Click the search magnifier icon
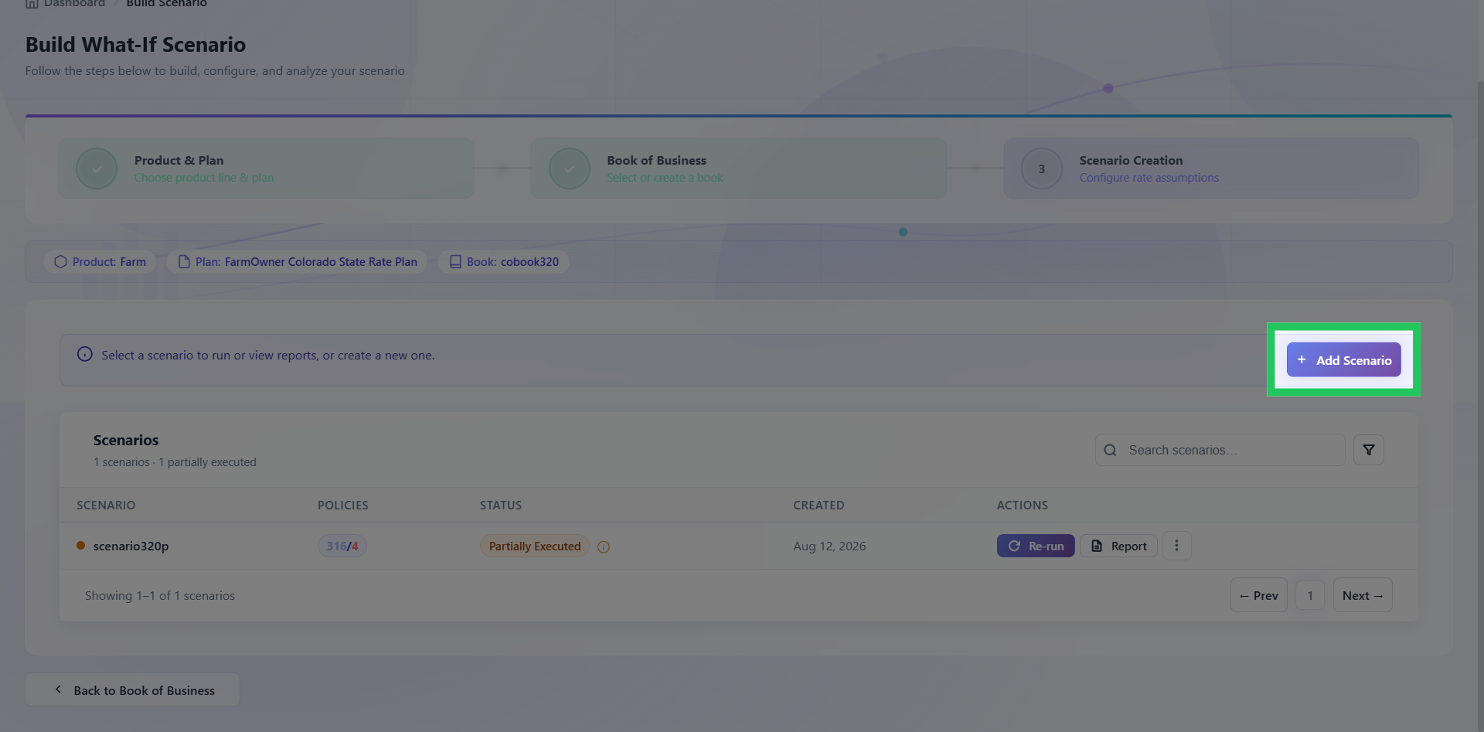 coord(1110,450)
